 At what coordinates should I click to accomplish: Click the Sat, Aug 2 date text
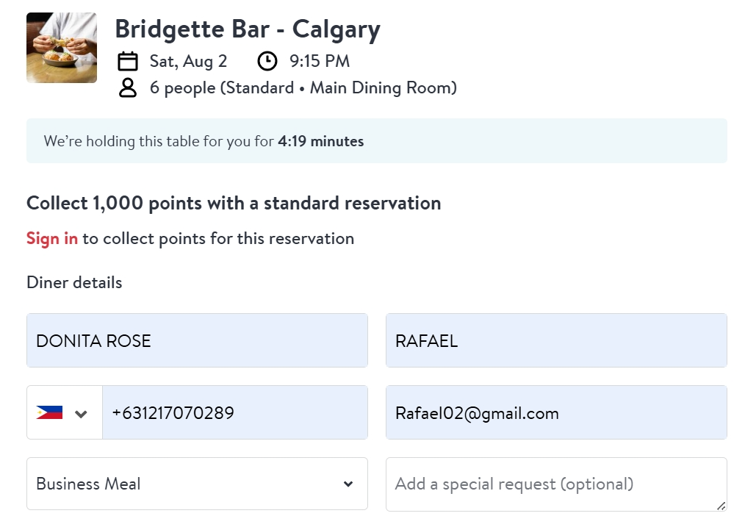click(188, 61)
